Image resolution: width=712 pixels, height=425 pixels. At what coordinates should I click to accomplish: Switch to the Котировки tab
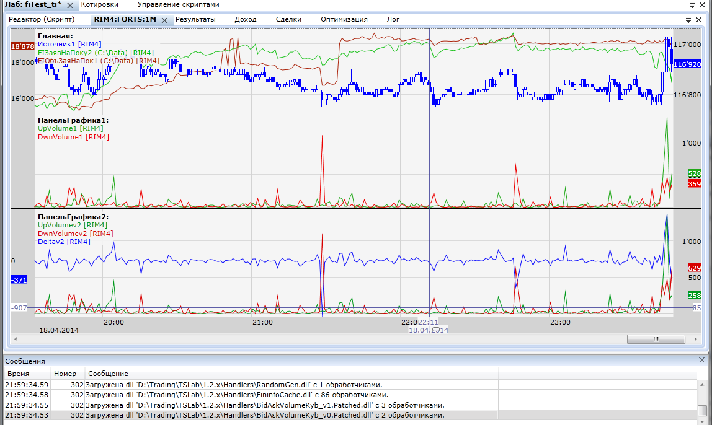click(99, 4)
